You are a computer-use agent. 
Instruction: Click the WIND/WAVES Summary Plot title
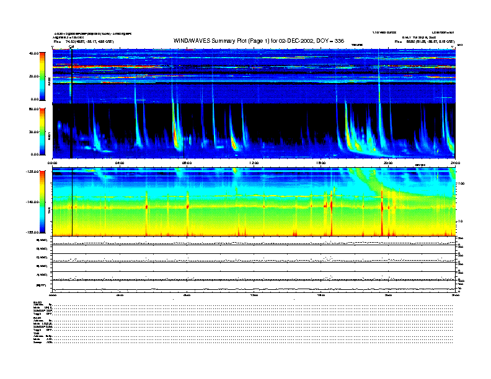click(259, 41)
